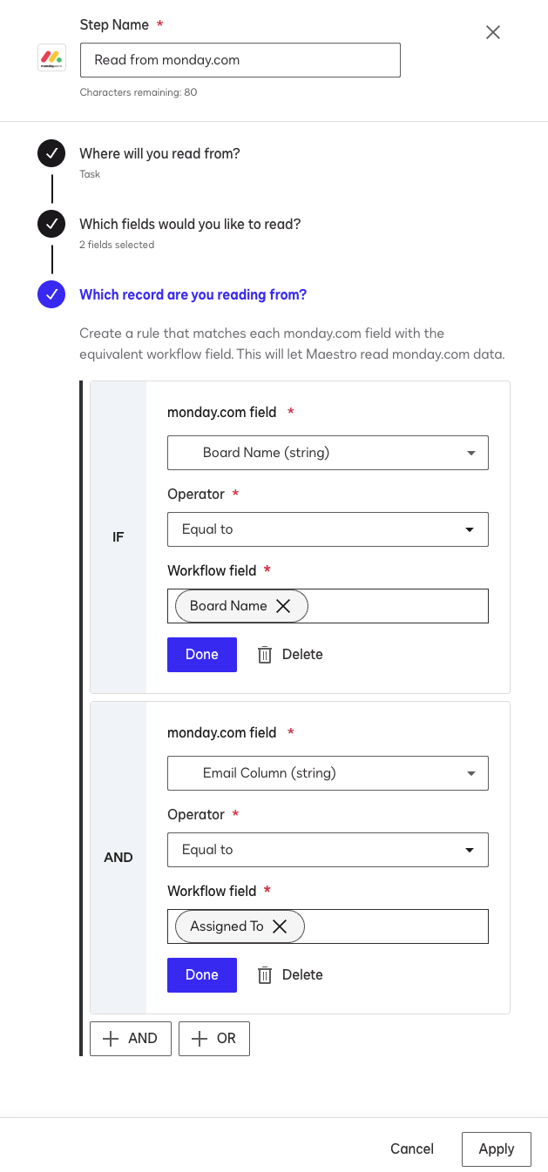Click checkmark for 'Which fields would you like to read?'
548x1172 pixels.
[51, 224]
